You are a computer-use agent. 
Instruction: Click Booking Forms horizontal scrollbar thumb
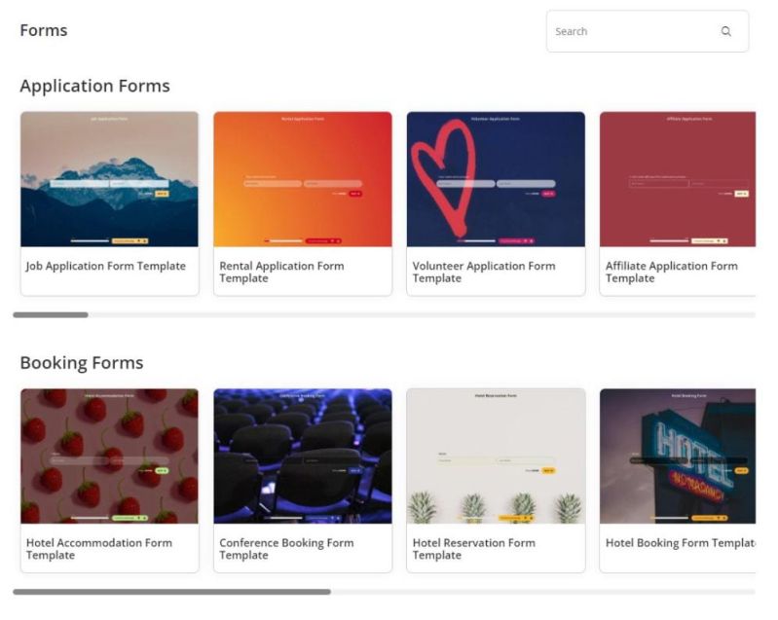pyautogui.click(x=171, y=592)
